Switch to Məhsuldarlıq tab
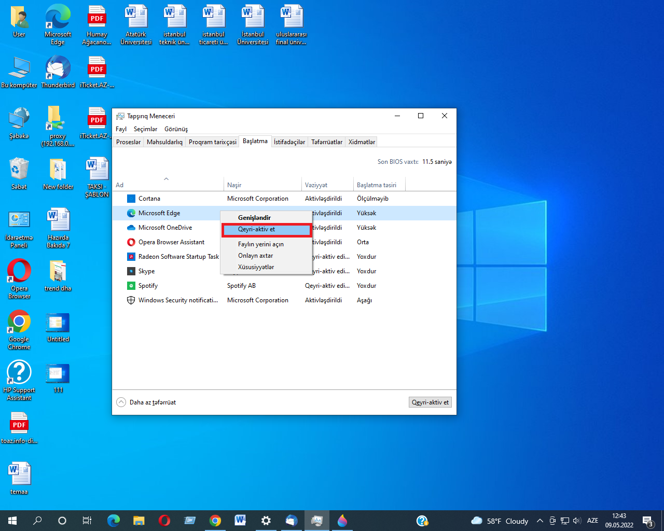 coord(164,142)
